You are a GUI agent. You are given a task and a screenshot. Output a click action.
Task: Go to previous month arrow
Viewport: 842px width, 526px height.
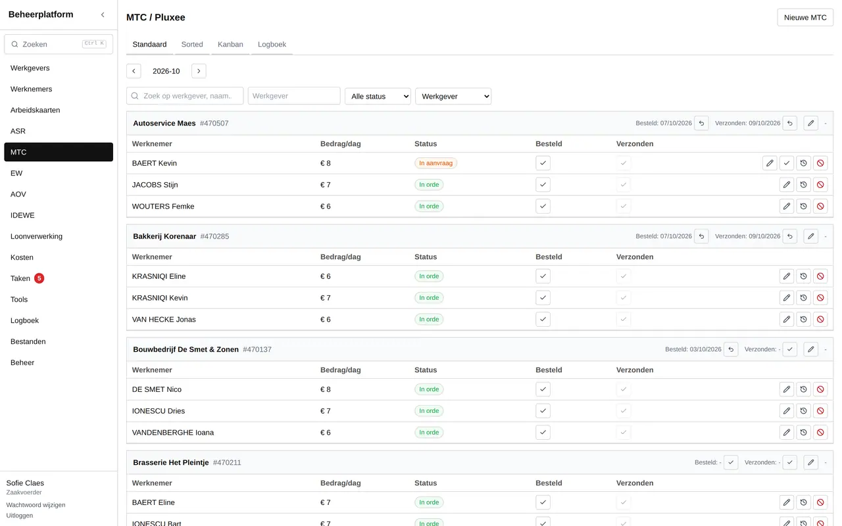[134, 71]
